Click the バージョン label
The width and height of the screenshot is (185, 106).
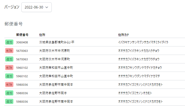click(12, 7)
